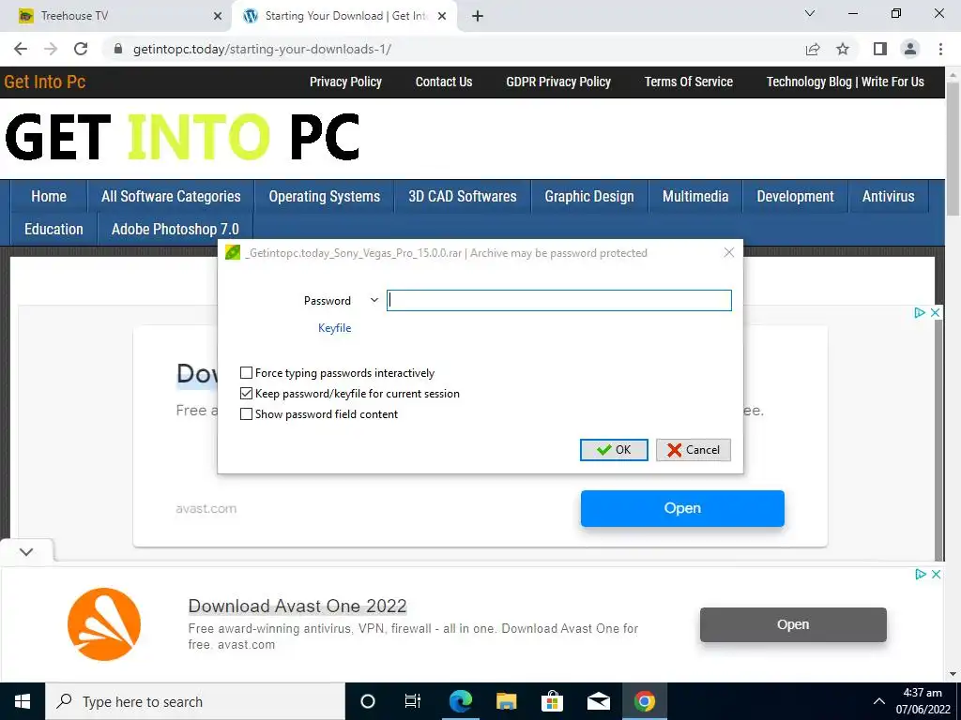The width and height of the screenshot is (961, 720).
Task: Open the Development menu item
Action: (x=796, y=197)
